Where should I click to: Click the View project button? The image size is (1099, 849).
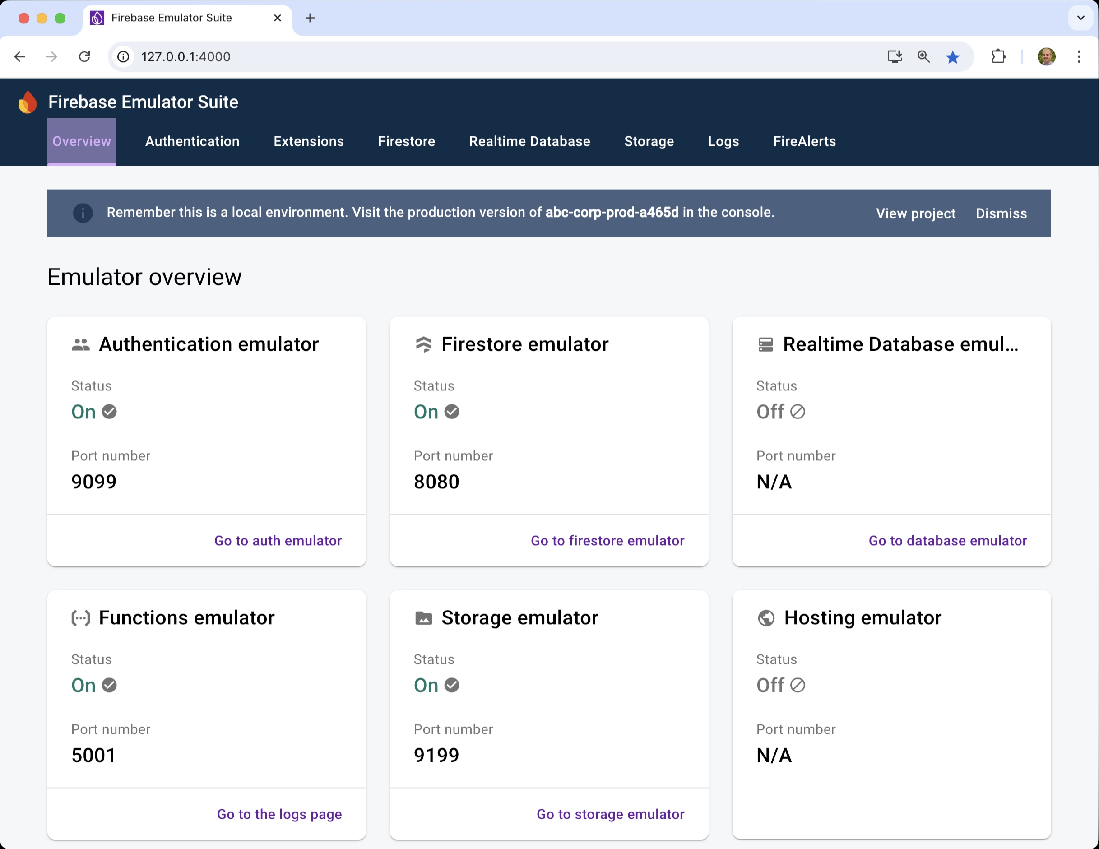click(x=915, y=213)
